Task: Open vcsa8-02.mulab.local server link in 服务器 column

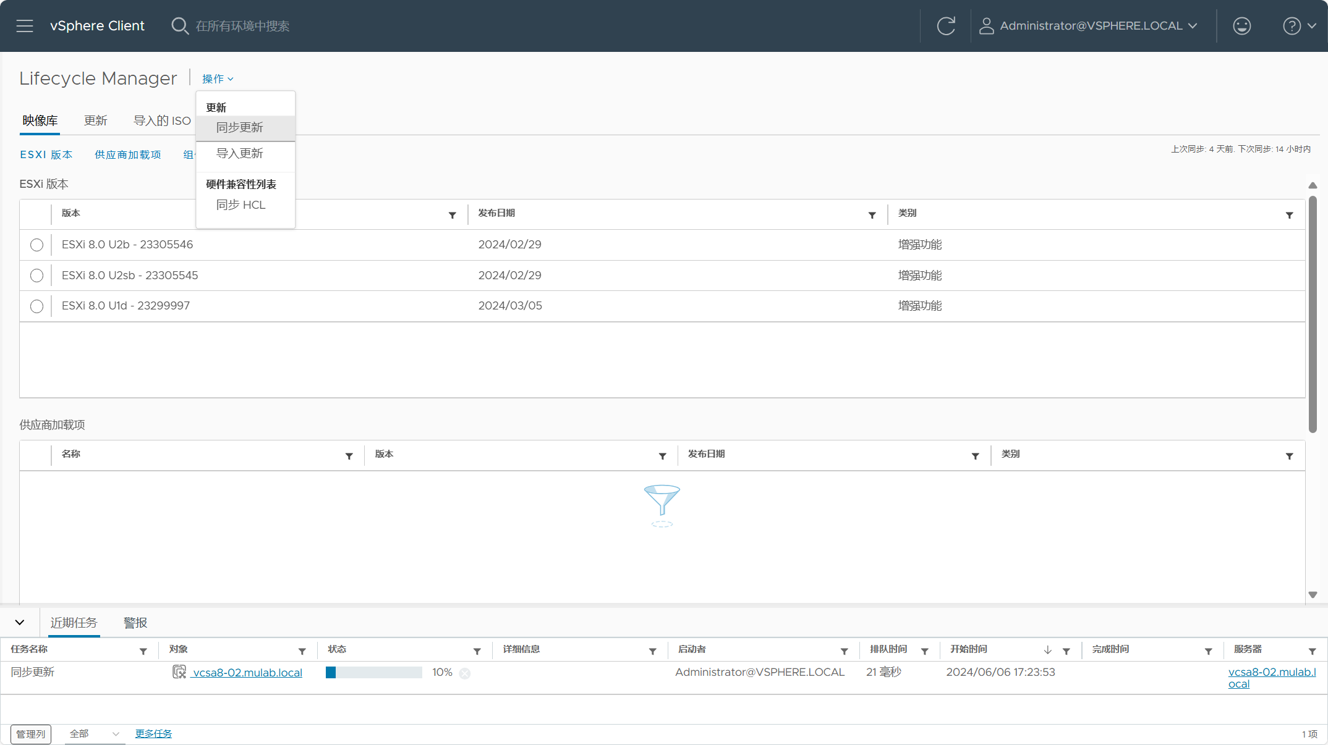Action: pos(1272,678)
